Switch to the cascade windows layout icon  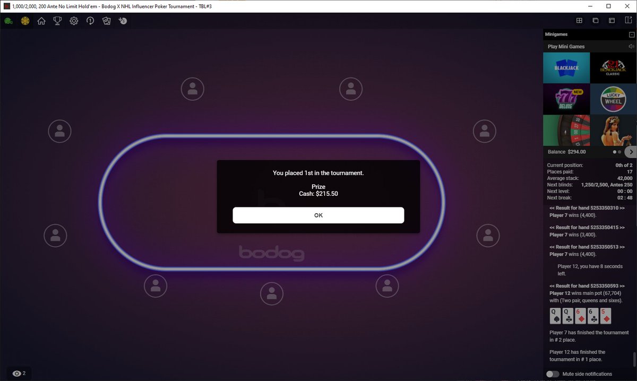tap(596, 21)
